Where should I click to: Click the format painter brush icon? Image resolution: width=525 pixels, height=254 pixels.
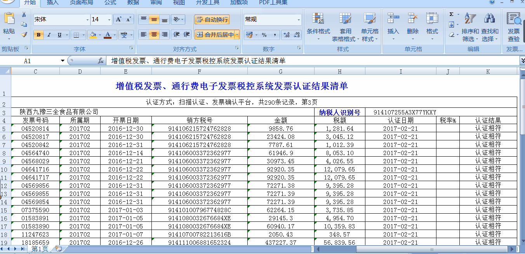[24, 35]
